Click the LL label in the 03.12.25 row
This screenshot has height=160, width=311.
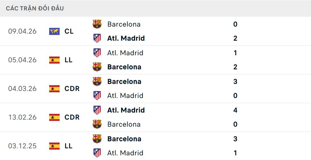(69, 146)
